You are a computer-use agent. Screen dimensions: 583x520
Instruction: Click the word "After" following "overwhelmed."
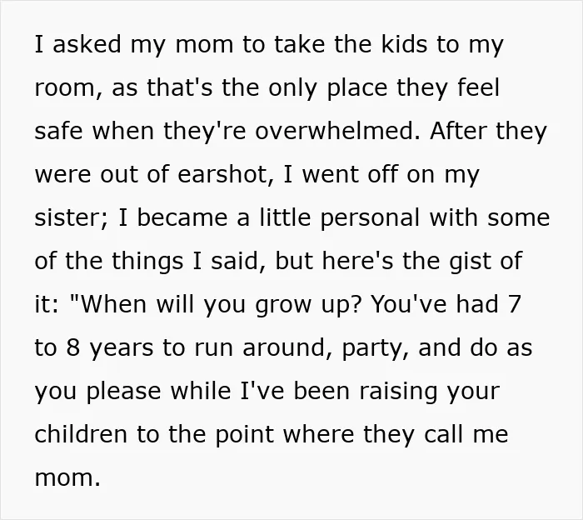(x=458, y=131)
